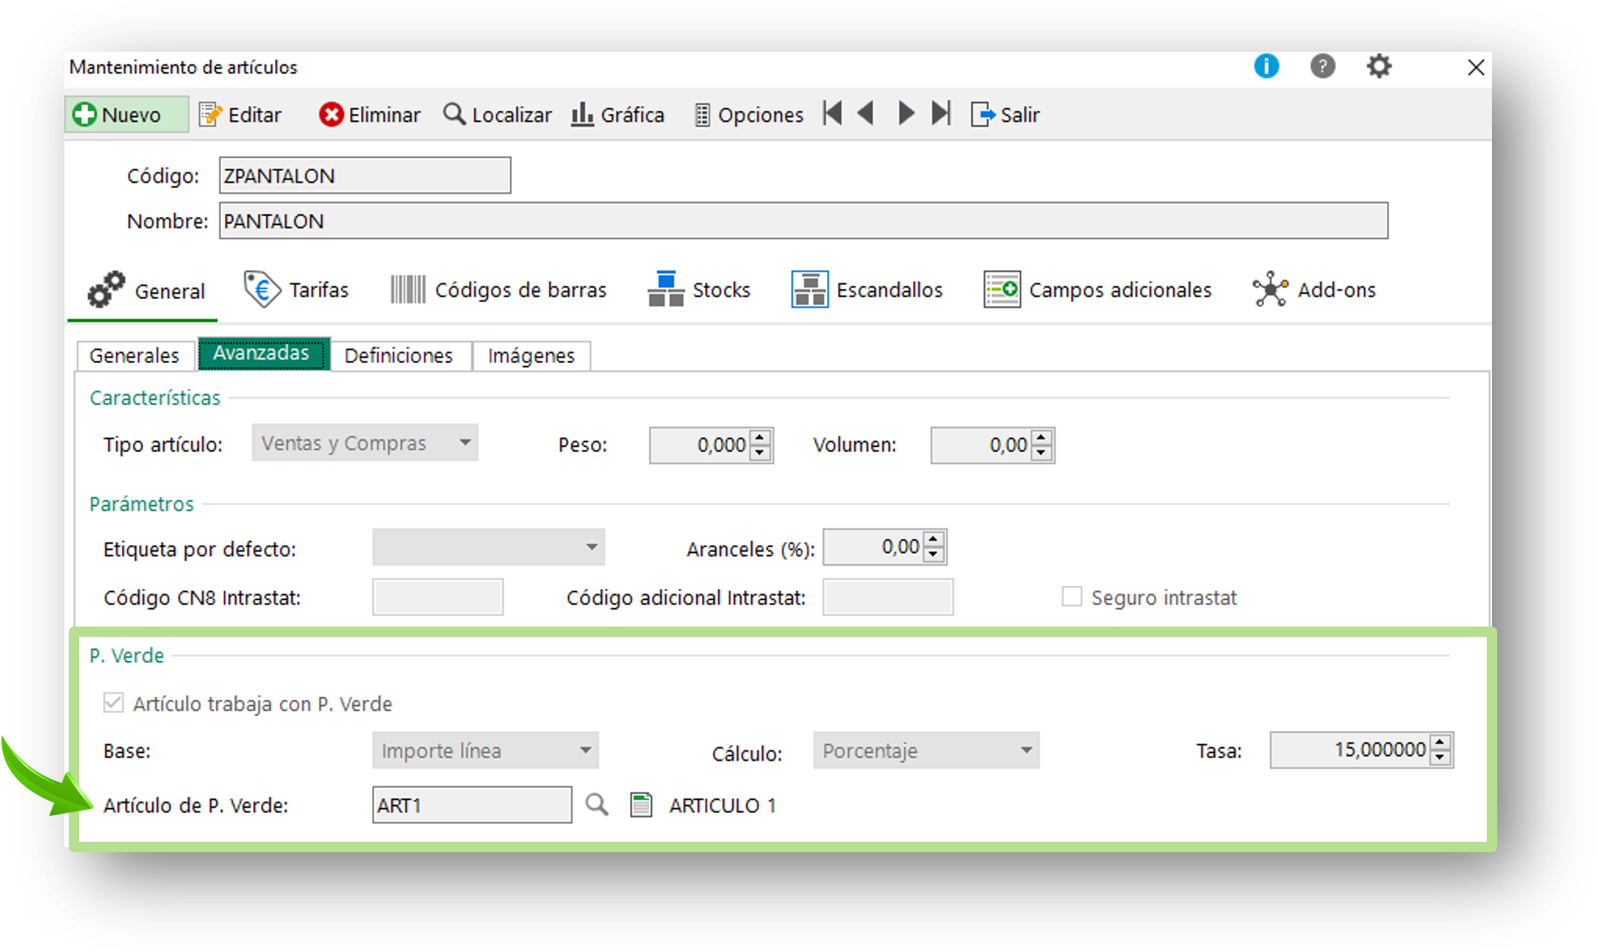This screenshot has height=952, width=1597.
Task: Increase the Peso value
Action: tap(760, 437)
